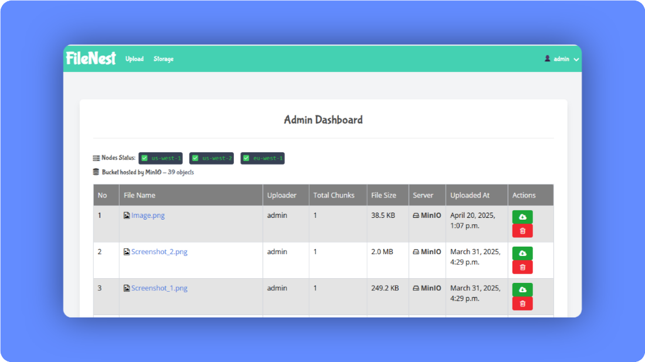Delete the Image.png file

pyautogui.click(x=522, y=231)
